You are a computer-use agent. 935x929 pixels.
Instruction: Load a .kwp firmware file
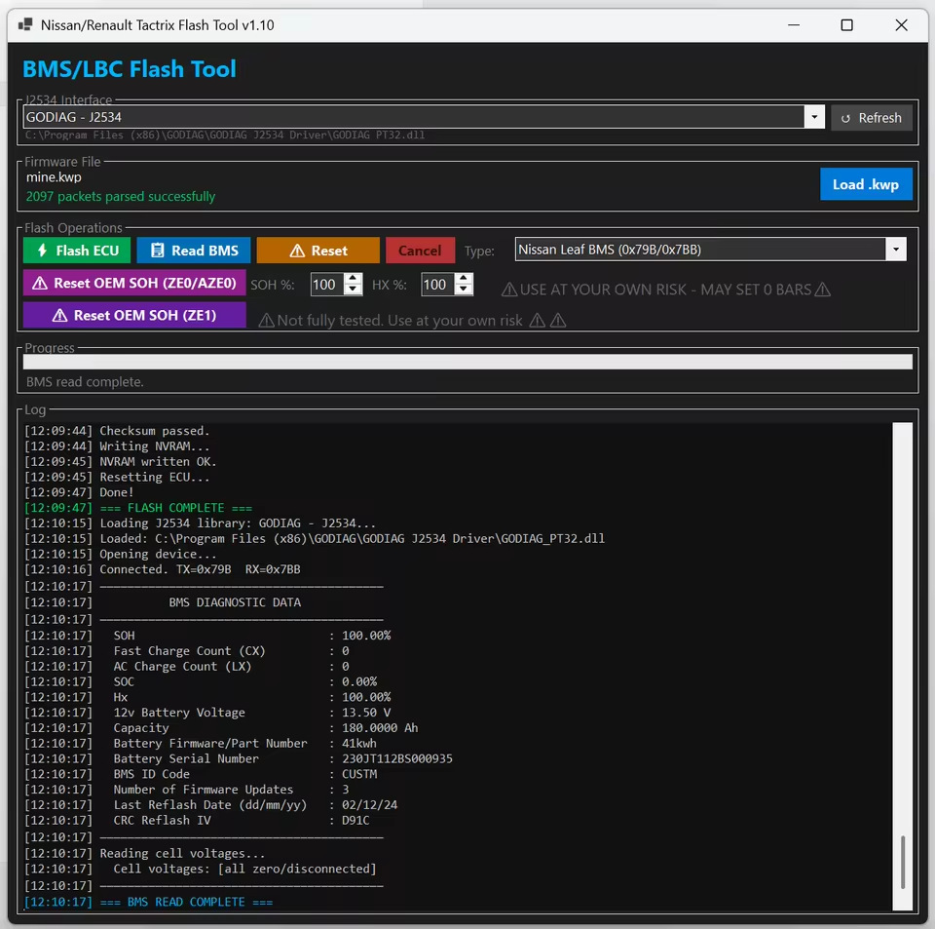coord(866,184)
